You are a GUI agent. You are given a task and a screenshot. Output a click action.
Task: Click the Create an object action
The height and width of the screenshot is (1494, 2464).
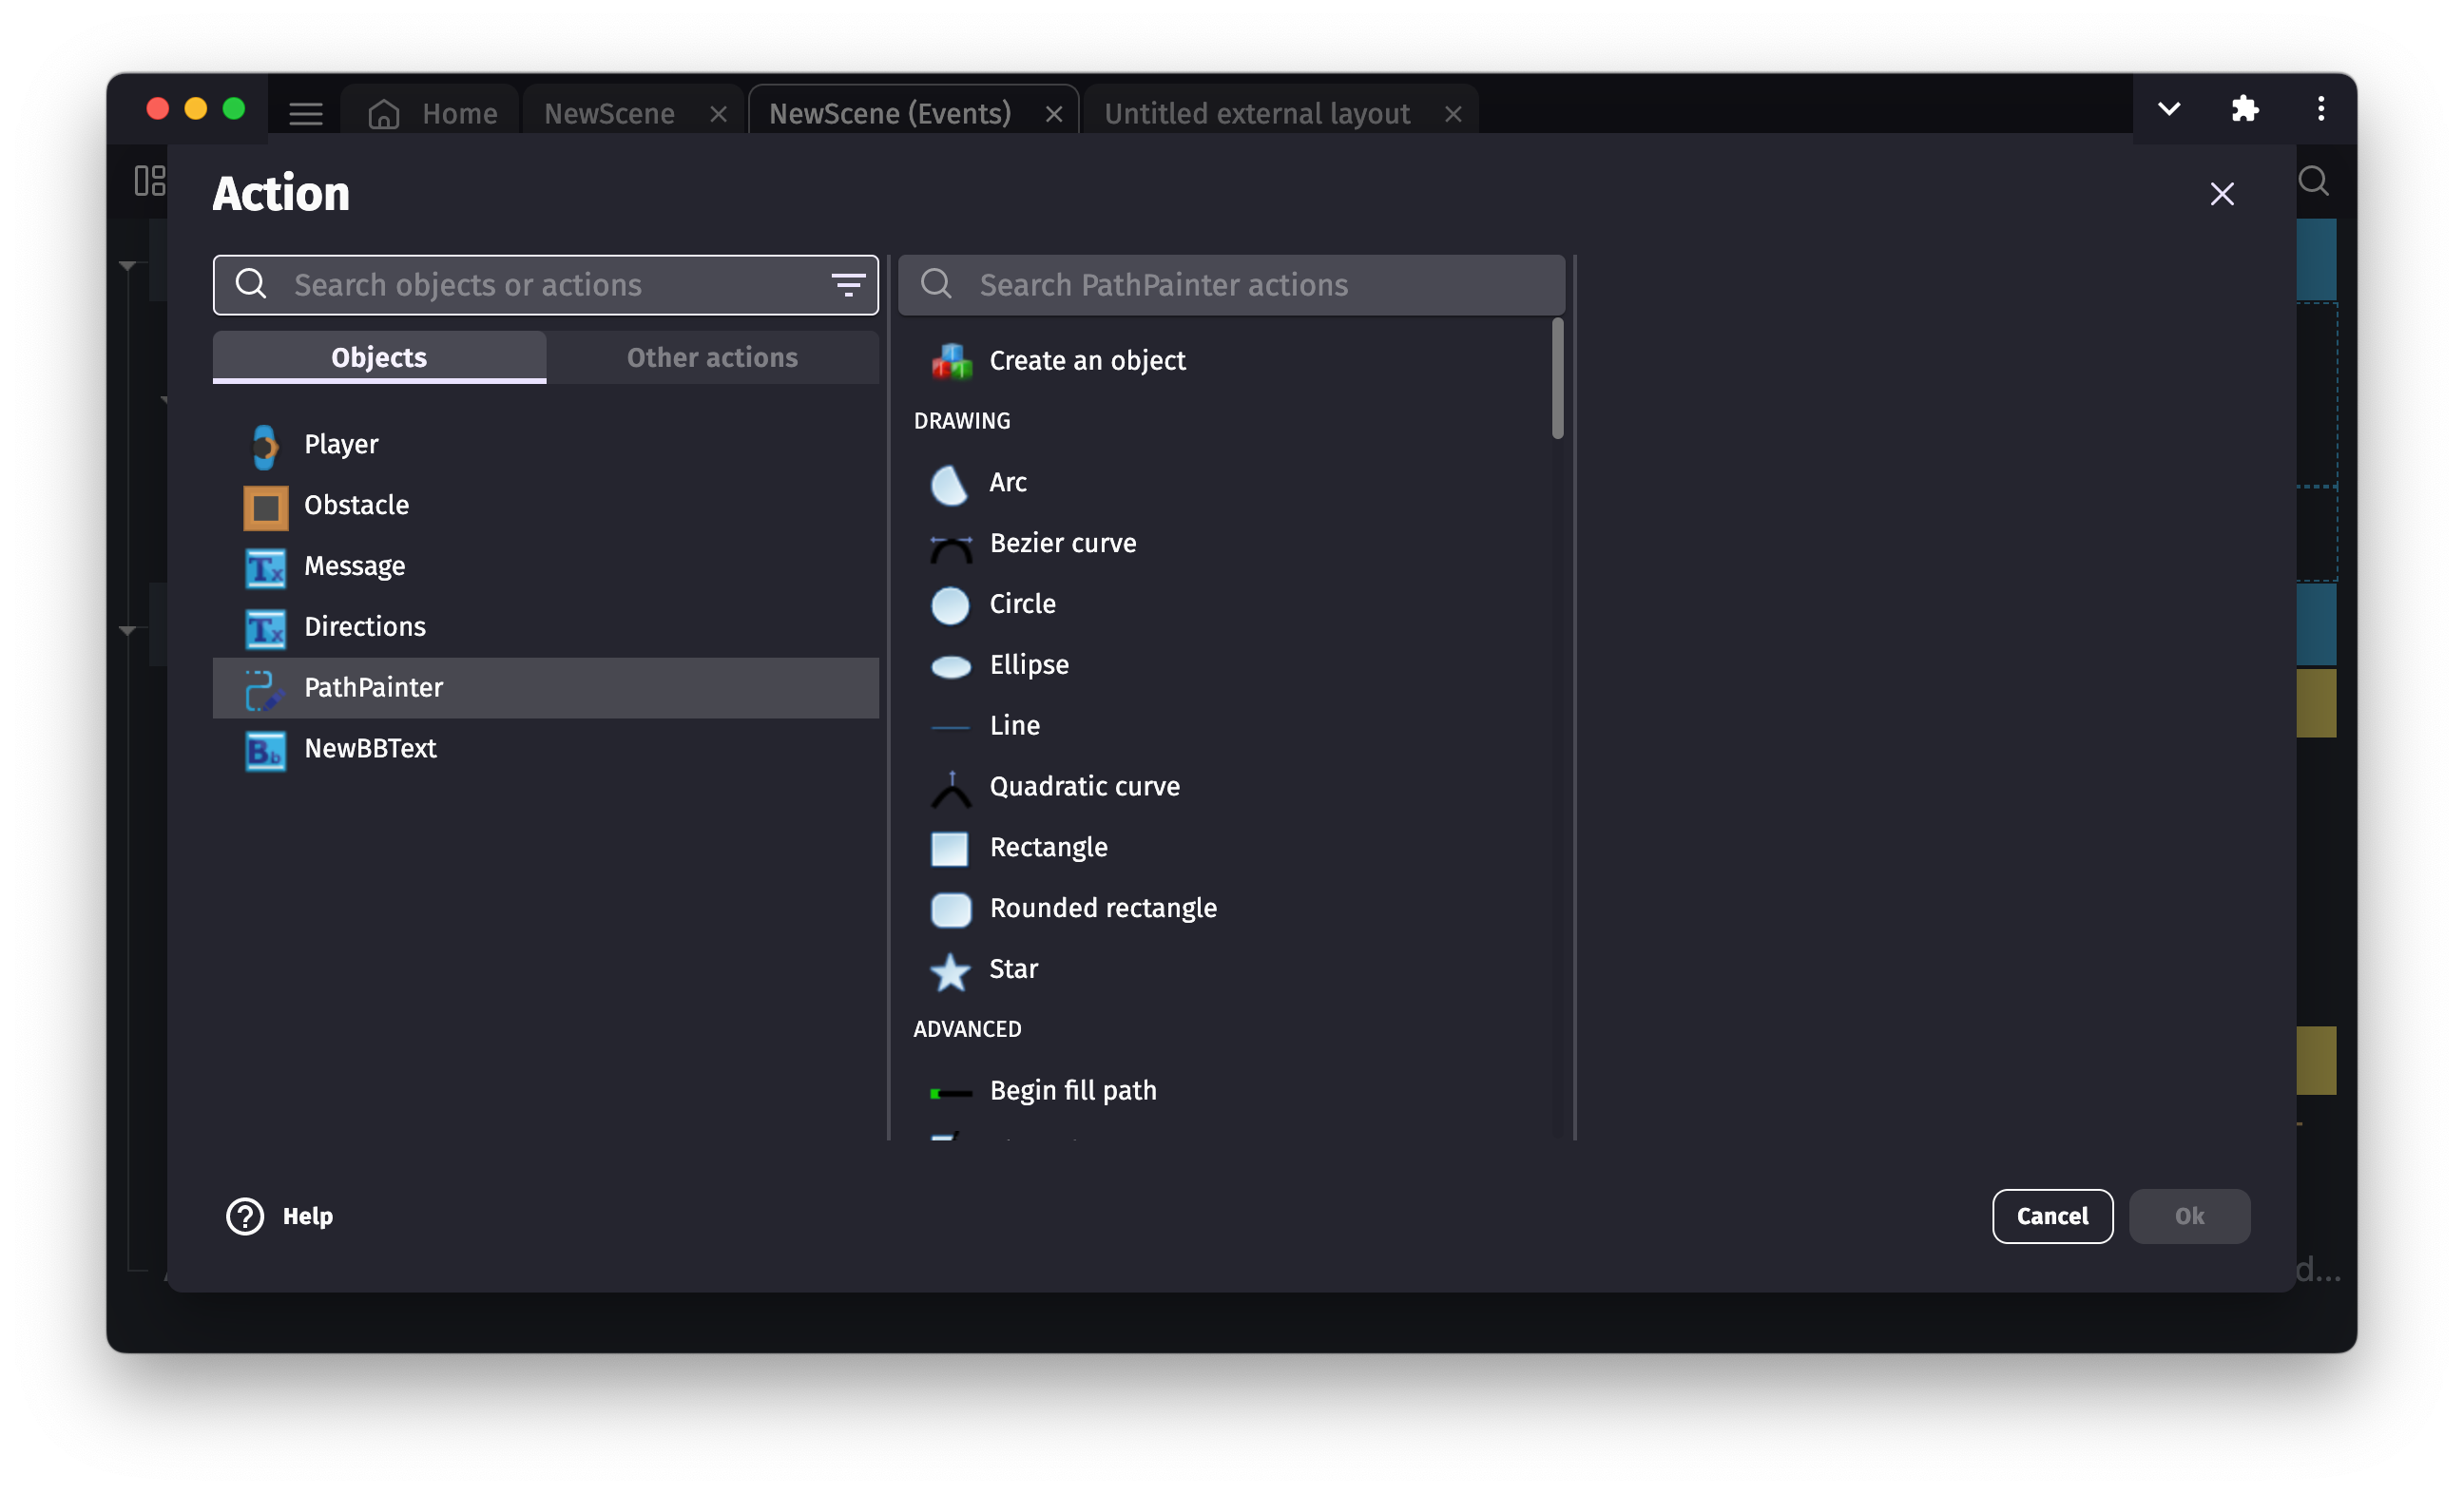click(x=1086, y=360)
